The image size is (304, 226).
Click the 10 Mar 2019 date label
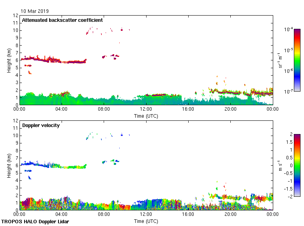pyautogui.click(x=35, y=11)
